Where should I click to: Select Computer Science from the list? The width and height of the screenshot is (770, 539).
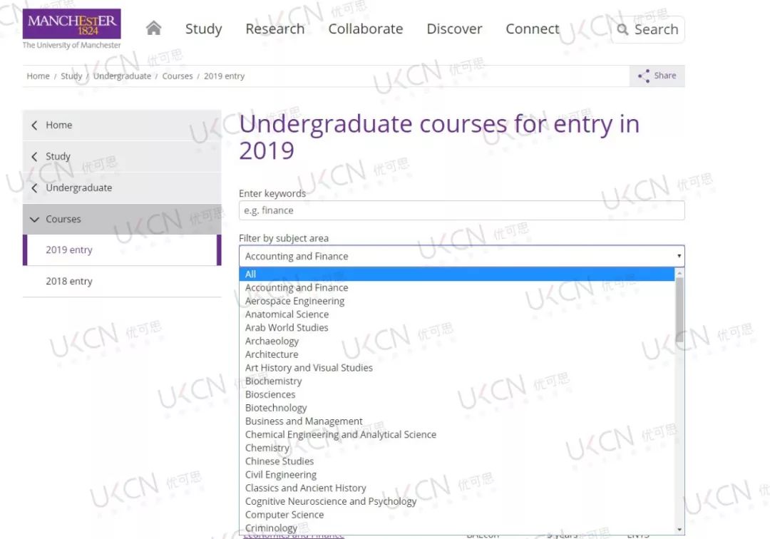click(457, 515)
